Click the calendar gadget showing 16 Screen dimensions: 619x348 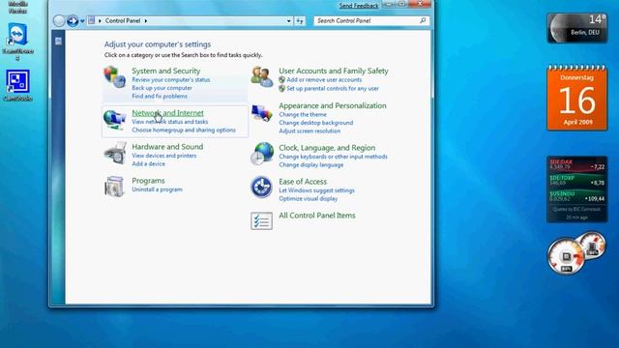coord(577,98)
